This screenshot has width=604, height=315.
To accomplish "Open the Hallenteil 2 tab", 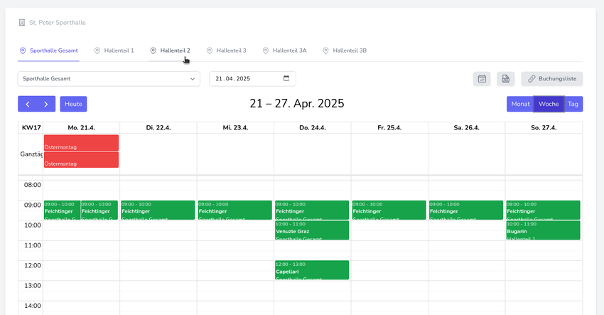I will (x=175, y=50).
